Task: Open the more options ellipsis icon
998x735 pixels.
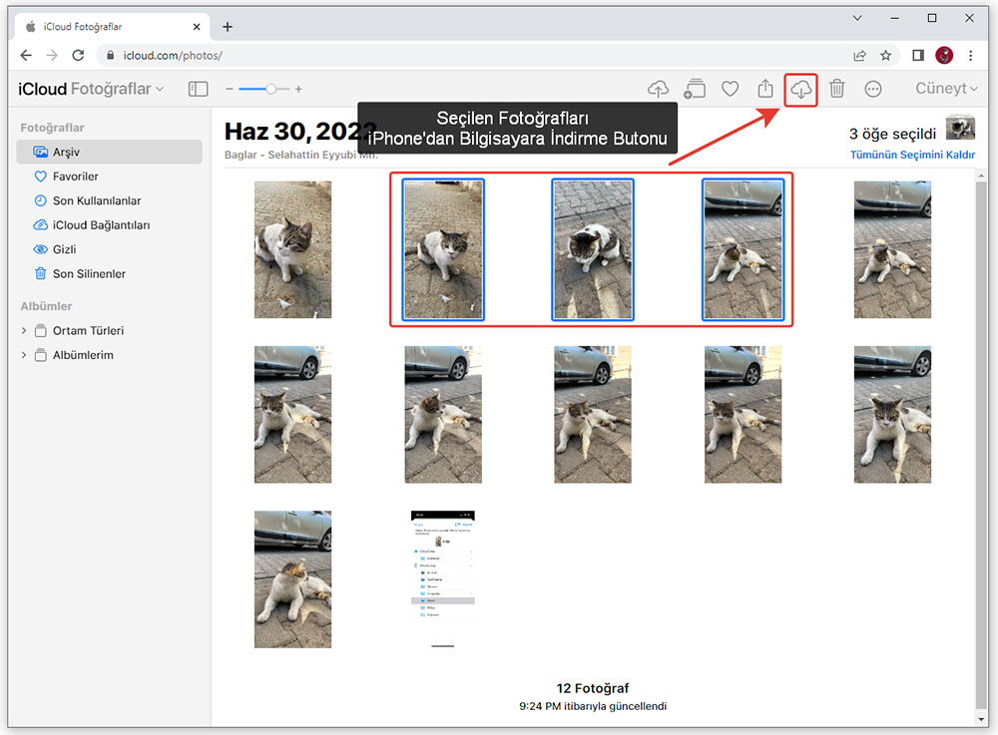Action: [873, 89]
